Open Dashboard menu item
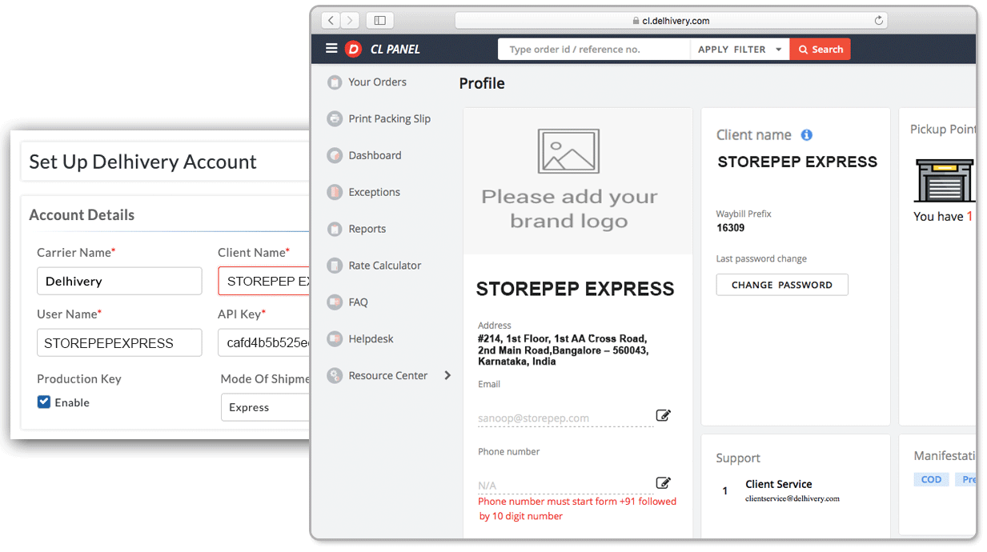Image resolution: width=987 pixels, height=552 pixels. point(375,156)
